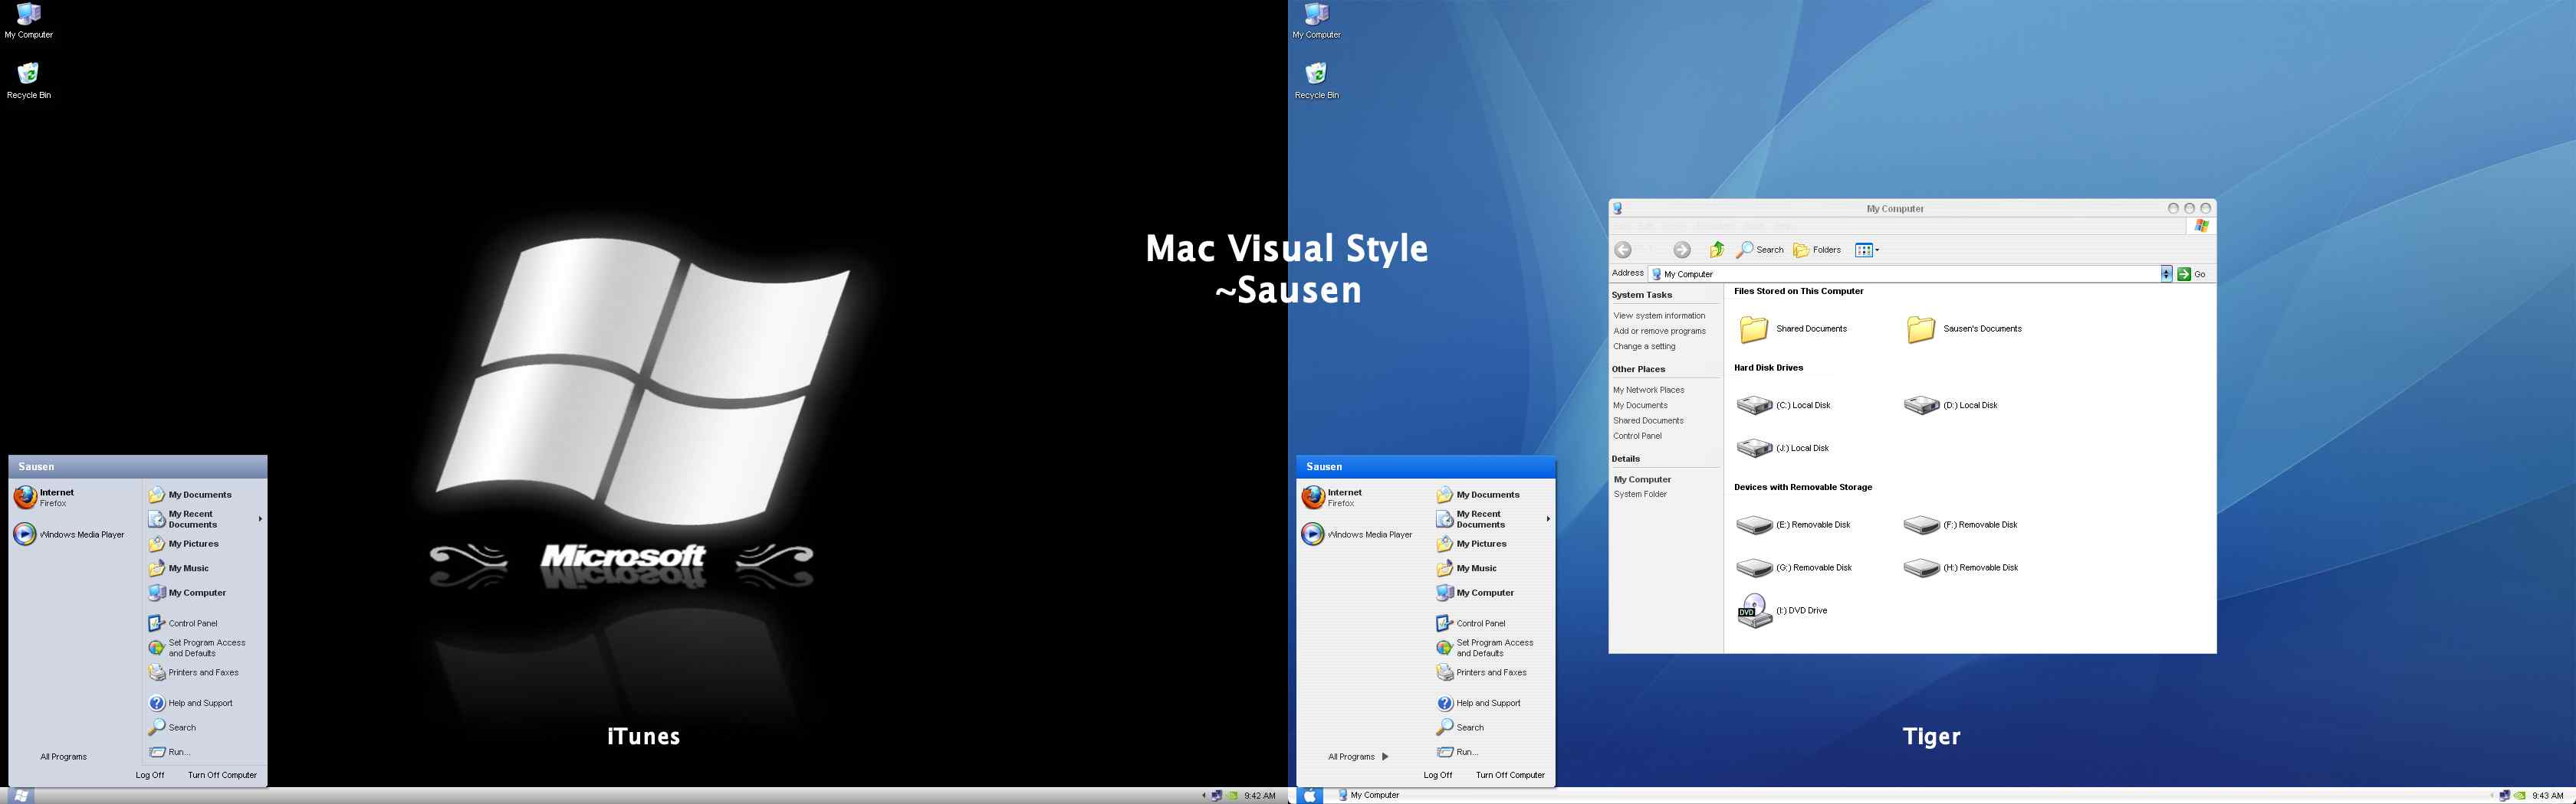Screen dimensions: 2576x804
Task: Open Sausen's Documents folder icon
Action: (1921, 328)
